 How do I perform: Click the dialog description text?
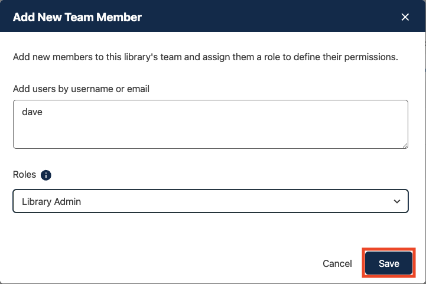tap(205, 58)
